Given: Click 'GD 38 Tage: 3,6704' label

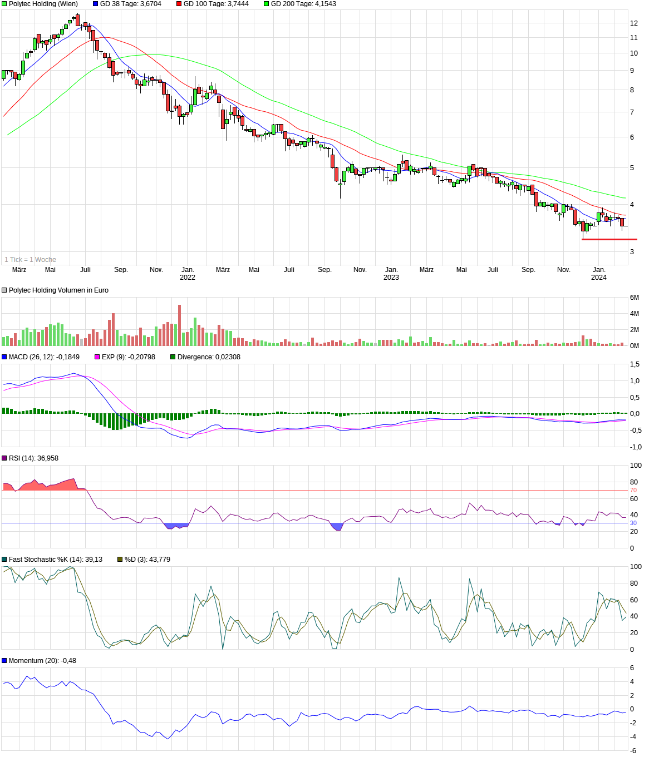Looking at the screenshot, I should 131,4.
